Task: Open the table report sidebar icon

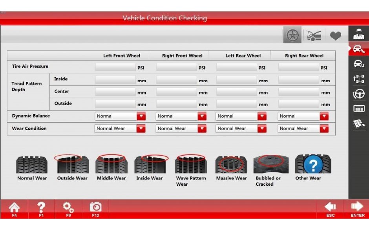Action: (x=359, y=109)
